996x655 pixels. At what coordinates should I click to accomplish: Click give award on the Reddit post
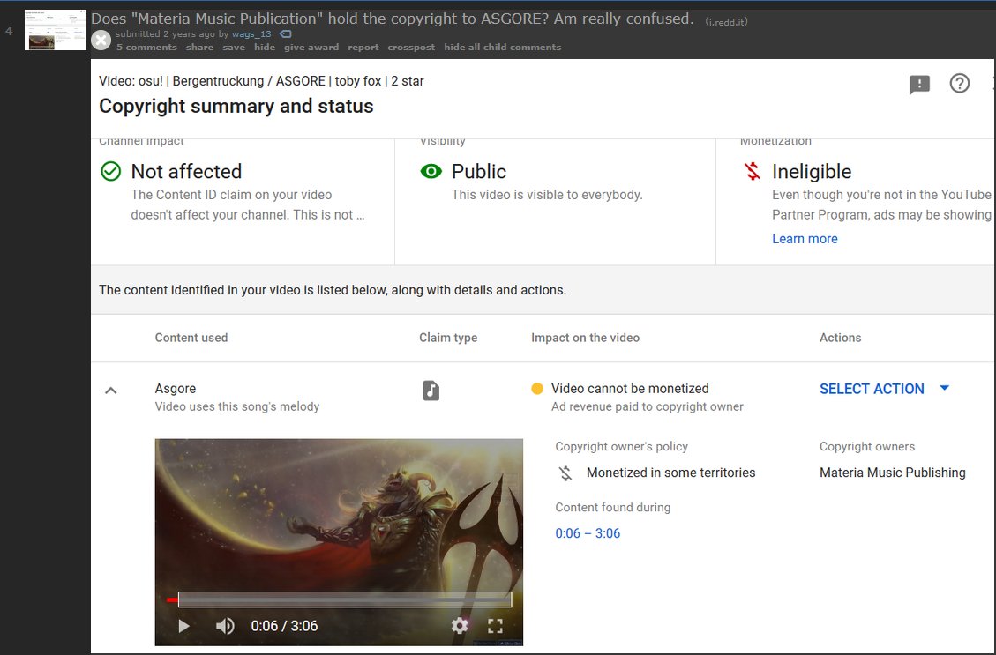pos(311,48)
